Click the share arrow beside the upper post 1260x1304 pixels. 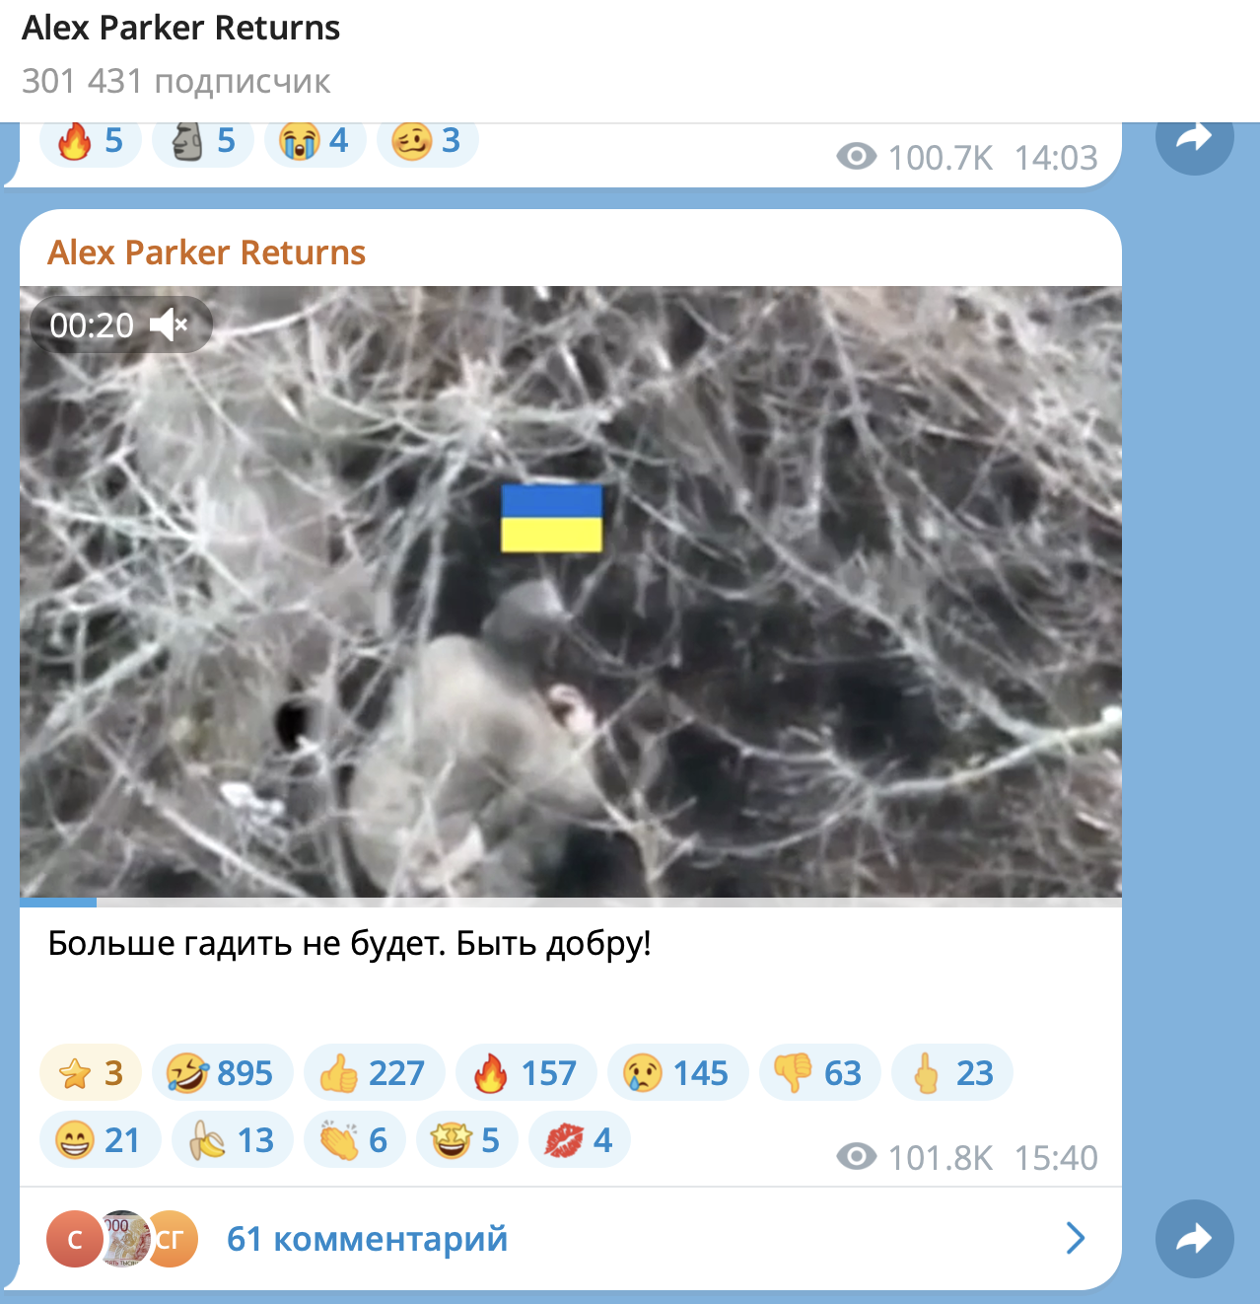(x=1194, y=139)
